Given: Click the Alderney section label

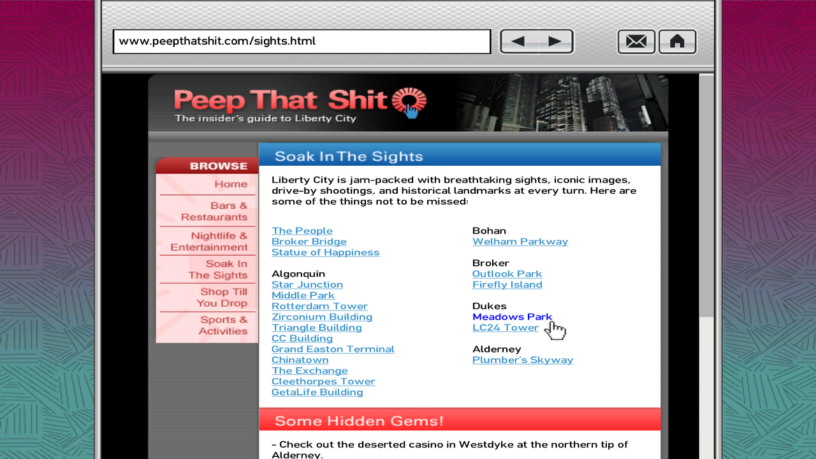Looking at the screenshot, I should coord(497,349).
